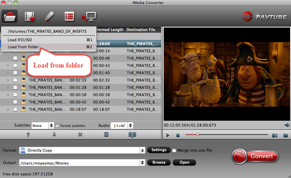The image size is (291, 178).
Task: Click the Open output folder button
Action: [x=184, y=162]
